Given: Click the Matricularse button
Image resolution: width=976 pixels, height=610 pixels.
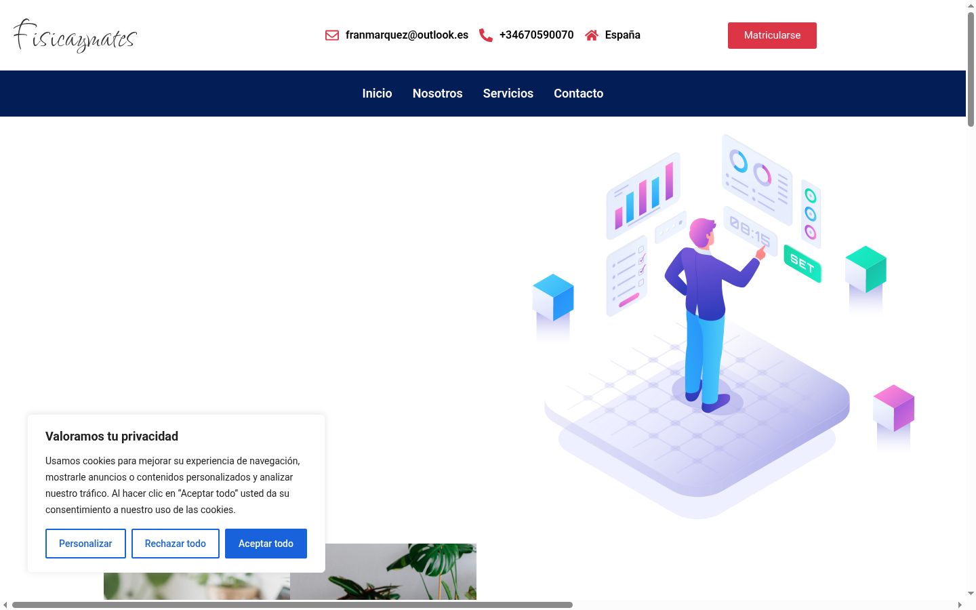Looking at the screenshot, I should (x=772, y=35).
